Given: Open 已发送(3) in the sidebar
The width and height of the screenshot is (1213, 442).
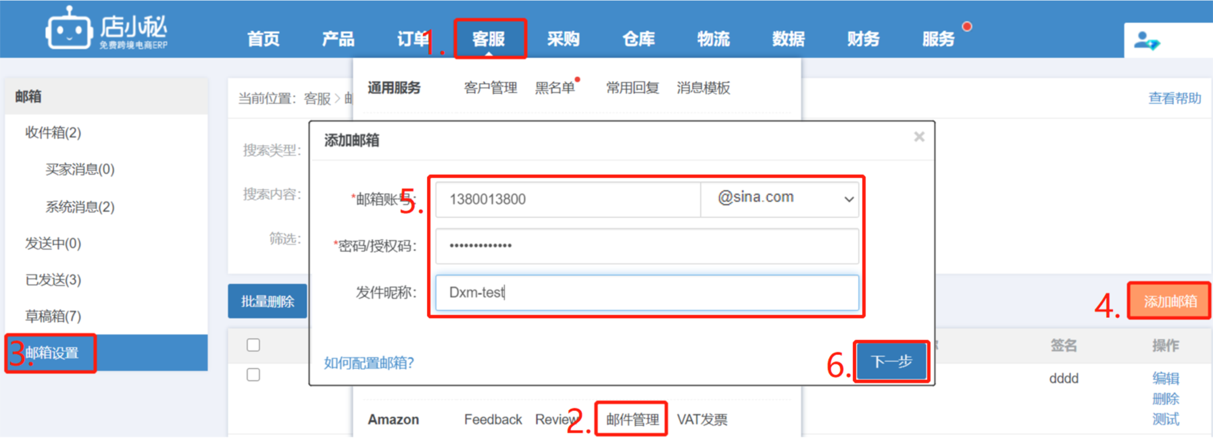Looking at the screenshot, I should point(53,279).
